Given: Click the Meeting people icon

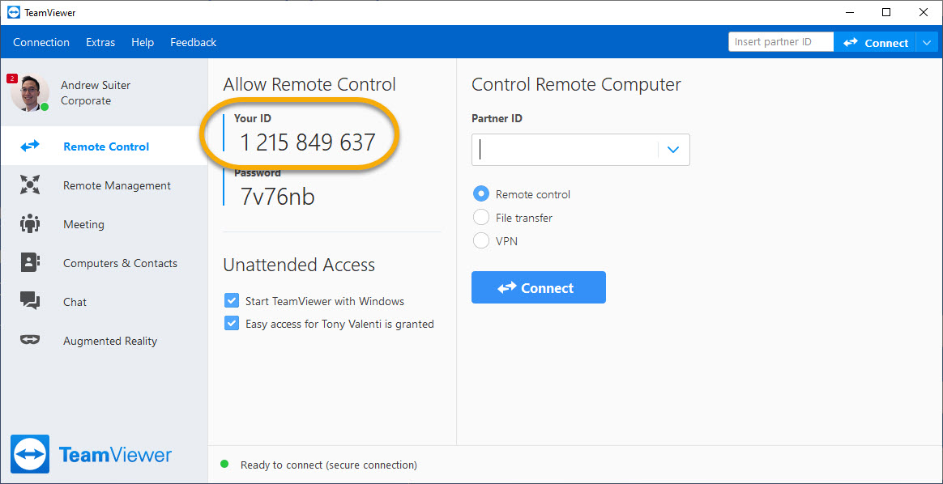Looking at the screenshot, I should point(29,223).
